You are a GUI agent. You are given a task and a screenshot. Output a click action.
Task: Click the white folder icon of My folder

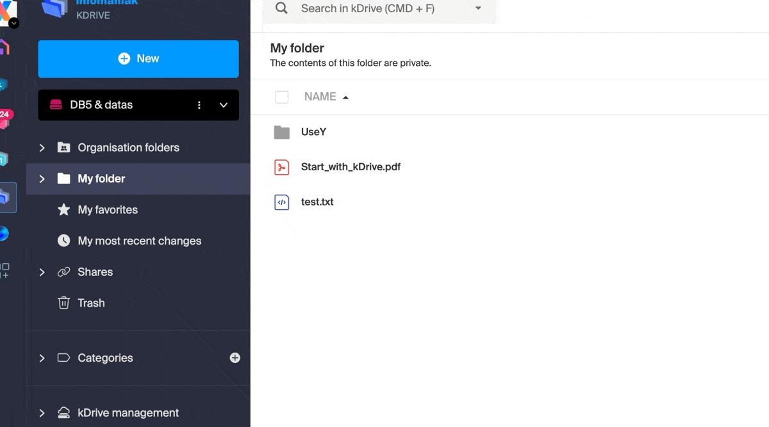tap(63, 179)
